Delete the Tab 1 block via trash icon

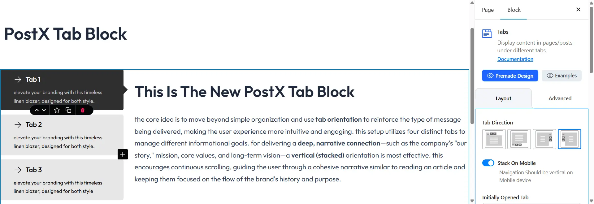click(83, 110)
